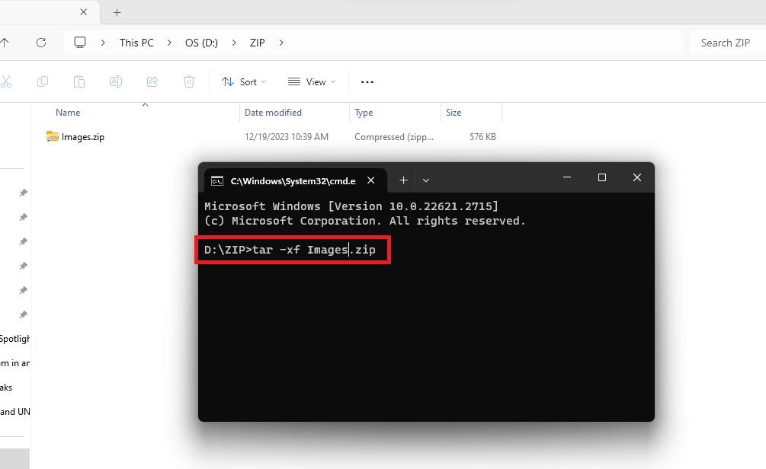Image resolution: width=766 pixels, height=469 pixels.
Task: Click the Refresh icon in the navigation bar
Action: point(41,43)
